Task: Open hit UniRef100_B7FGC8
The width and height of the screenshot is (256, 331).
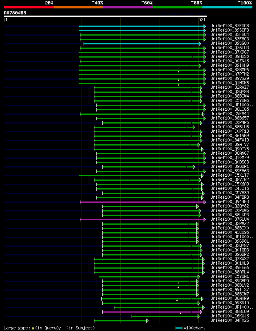Action: click(230, 26)
